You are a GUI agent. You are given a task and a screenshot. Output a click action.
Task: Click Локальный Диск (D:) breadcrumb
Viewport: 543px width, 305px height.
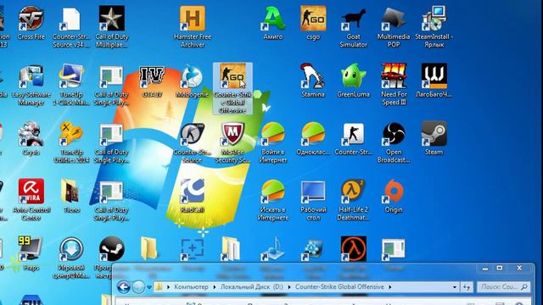pos(251,286)
